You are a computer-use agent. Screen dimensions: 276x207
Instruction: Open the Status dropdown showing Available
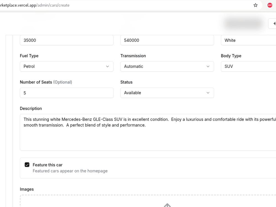167,93
